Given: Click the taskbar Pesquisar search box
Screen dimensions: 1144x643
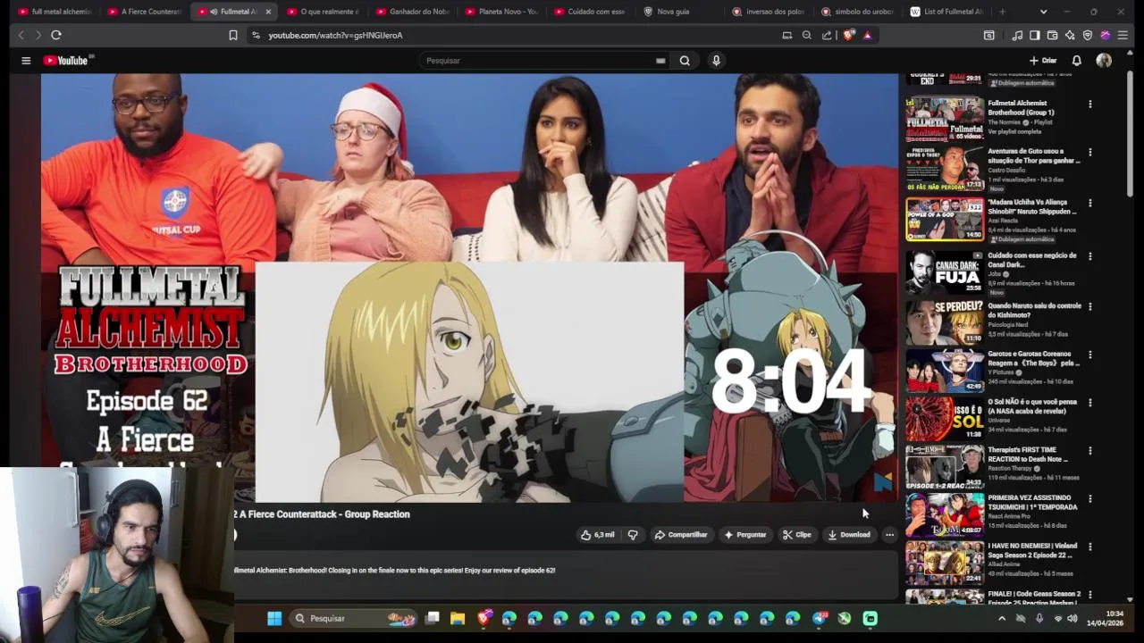Looking at the screenshot, I should pos(354,618).
